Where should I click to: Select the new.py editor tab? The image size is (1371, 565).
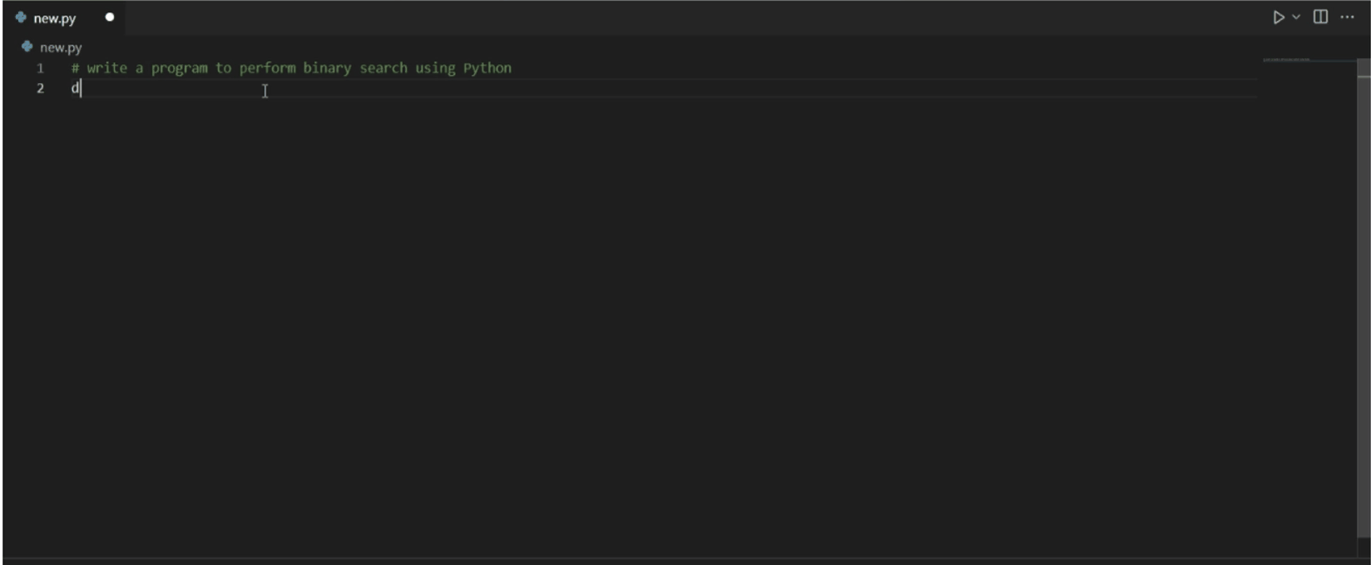click(x=63, y=17)
